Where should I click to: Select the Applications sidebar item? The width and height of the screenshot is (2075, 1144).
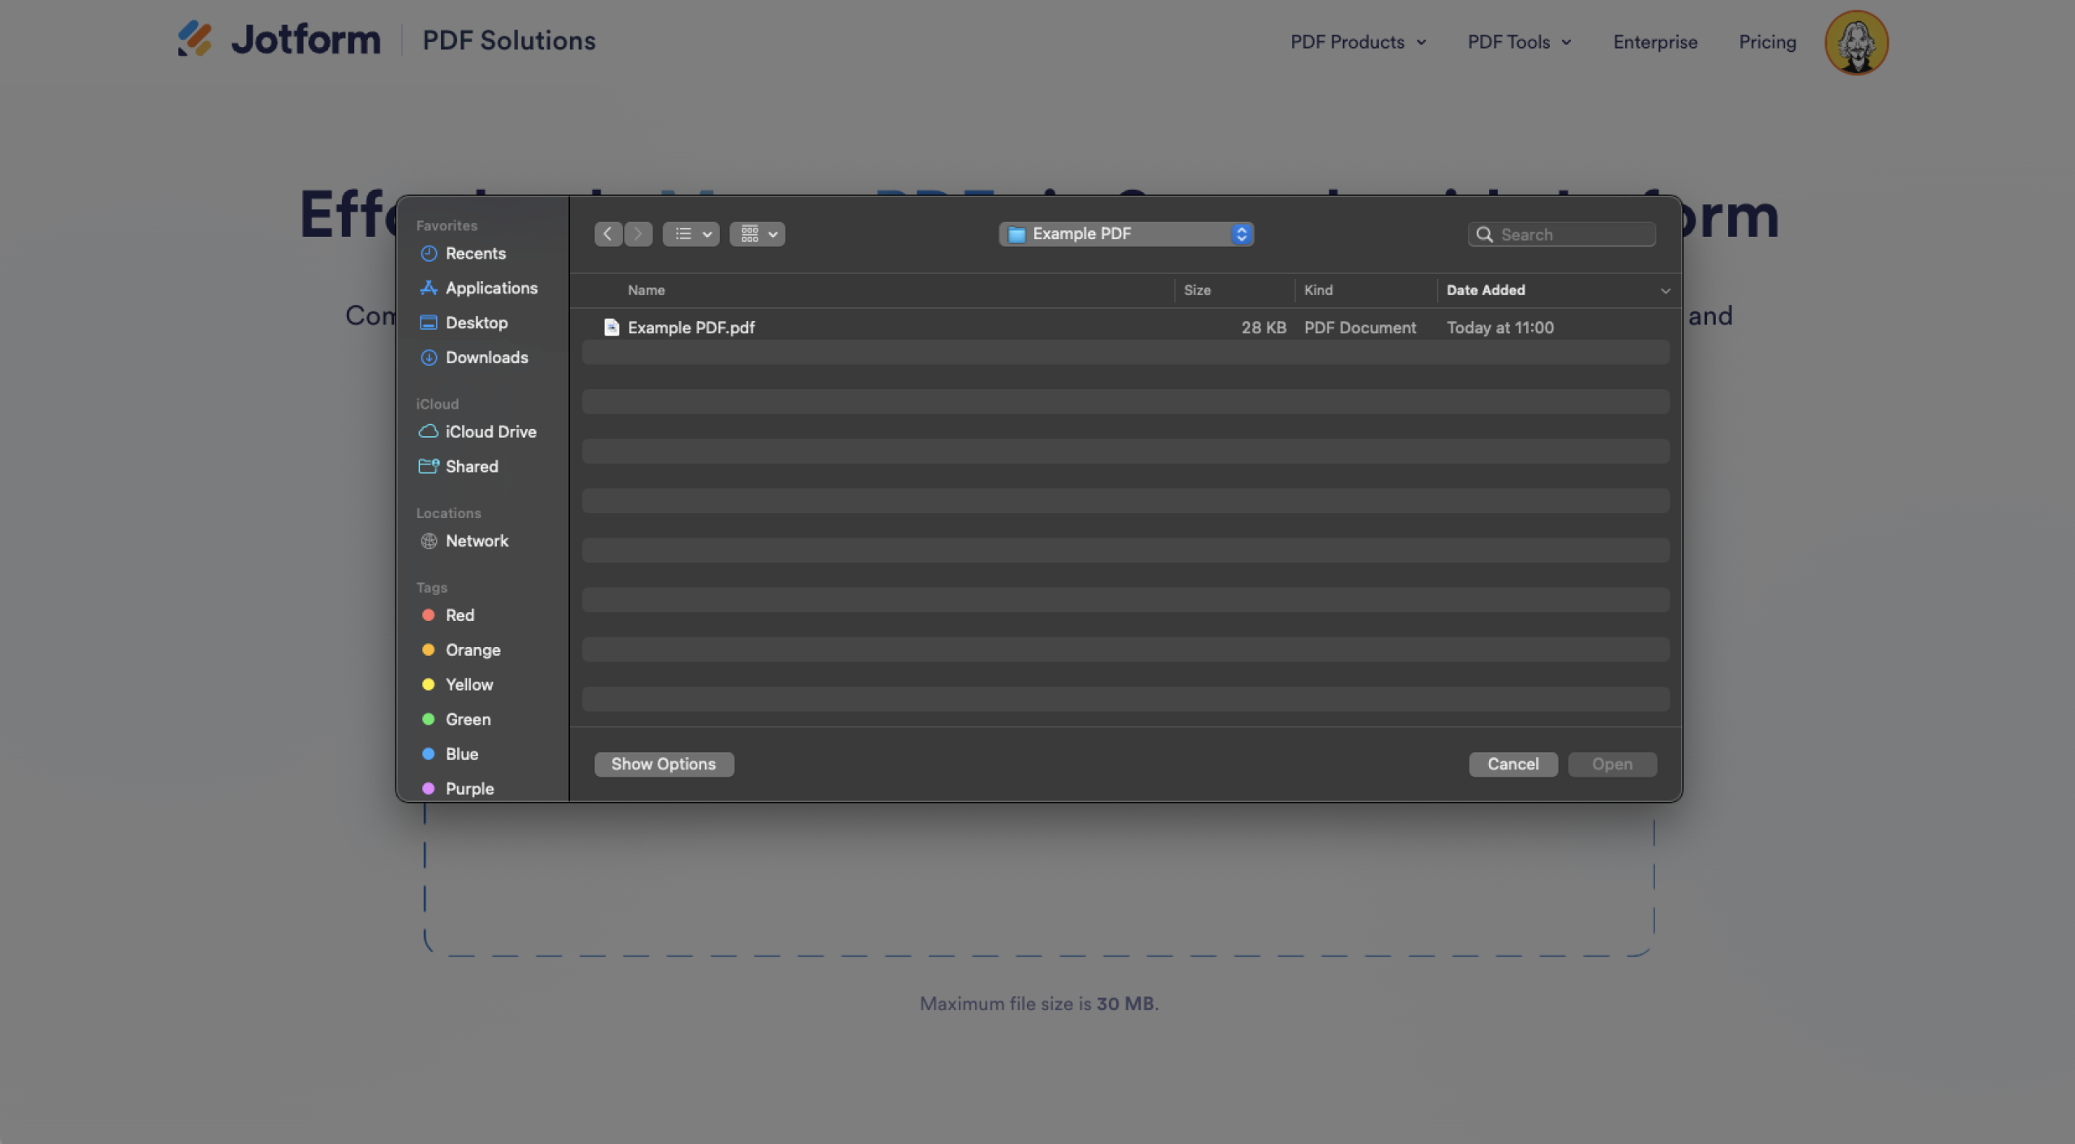[x=490, y=288]
